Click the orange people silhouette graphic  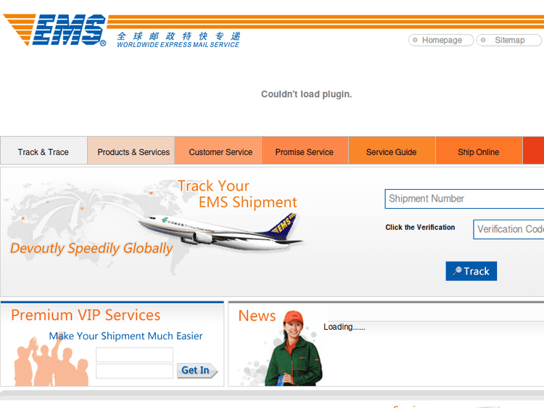coord(51,360)
